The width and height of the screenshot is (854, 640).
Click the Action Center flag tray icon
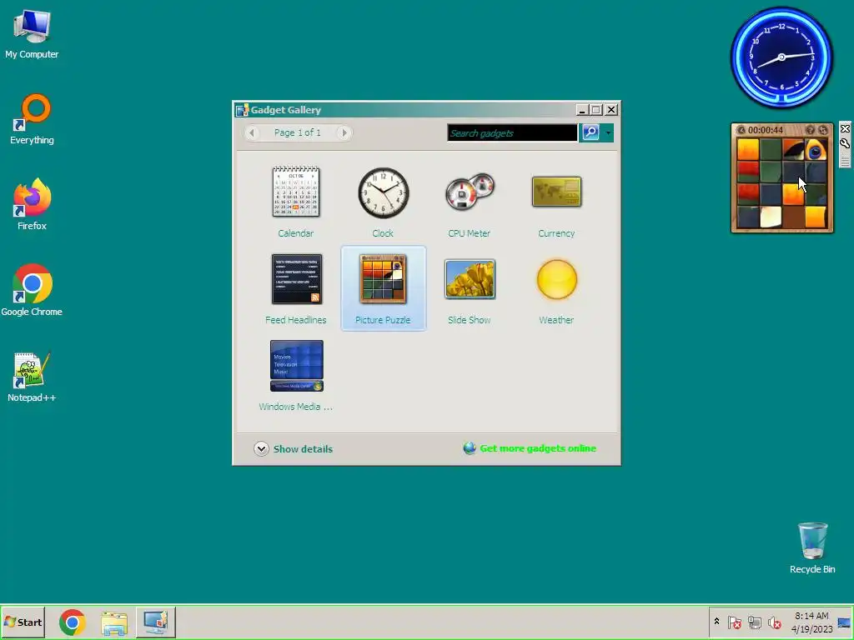coord(734,622)
